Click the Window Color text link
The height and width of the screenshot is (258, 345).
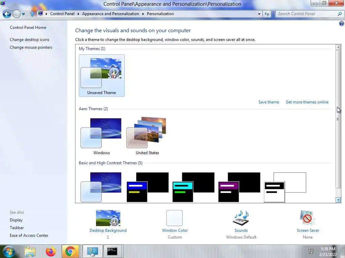175,230
